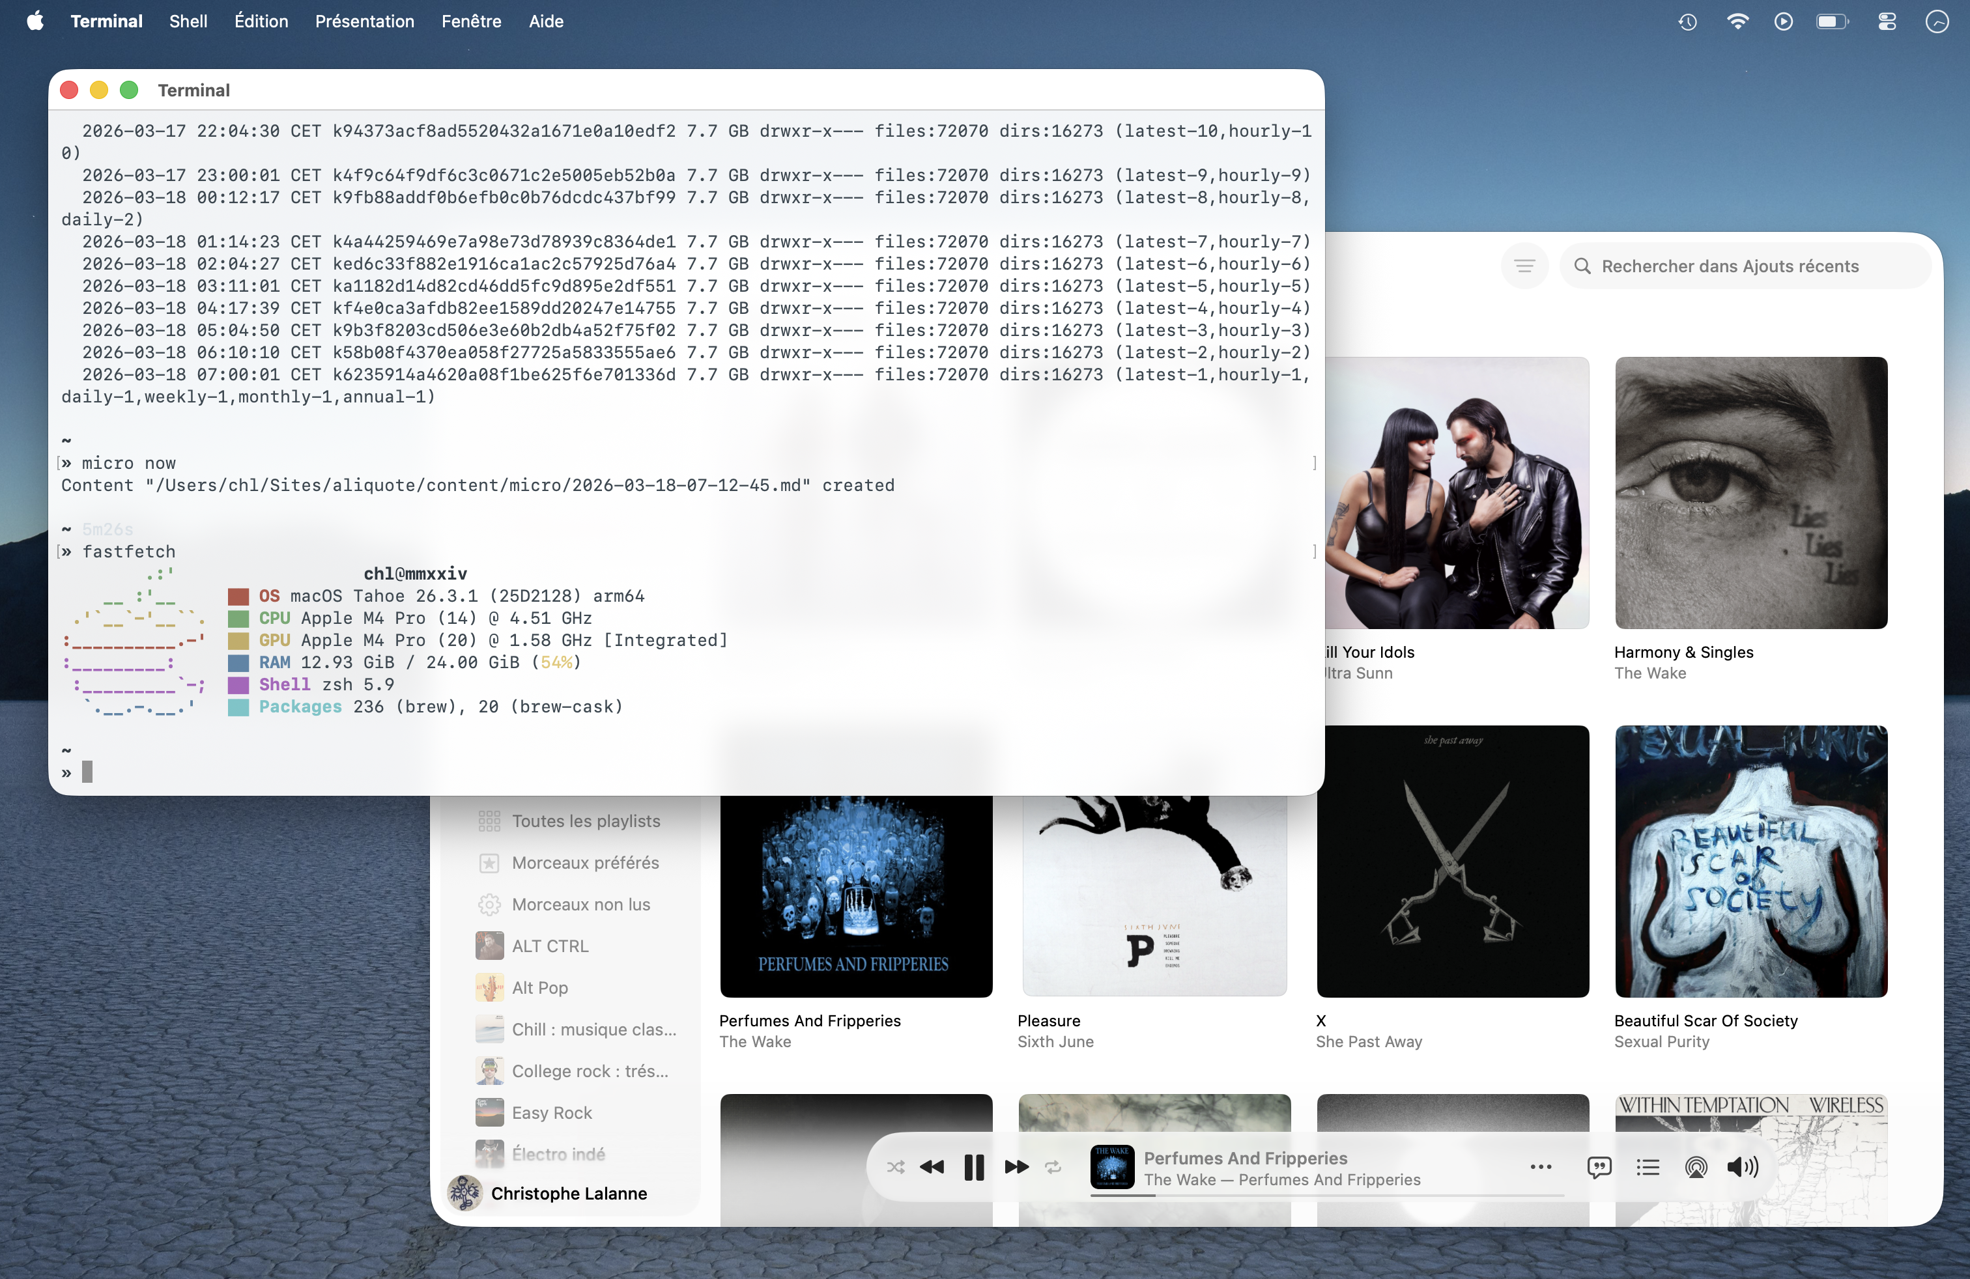Open the lyrics panel icon
The height and width of the screenshot is (1279, 1970).
(1599, 1167)
